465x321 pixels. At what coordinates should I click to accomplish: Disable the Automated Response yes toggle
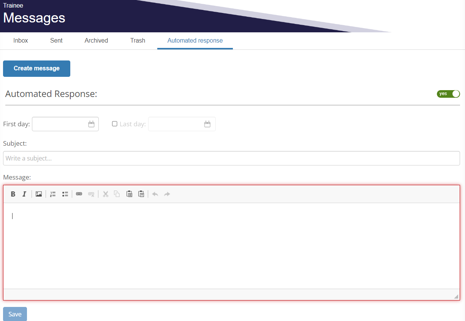[x=448, y=94]
